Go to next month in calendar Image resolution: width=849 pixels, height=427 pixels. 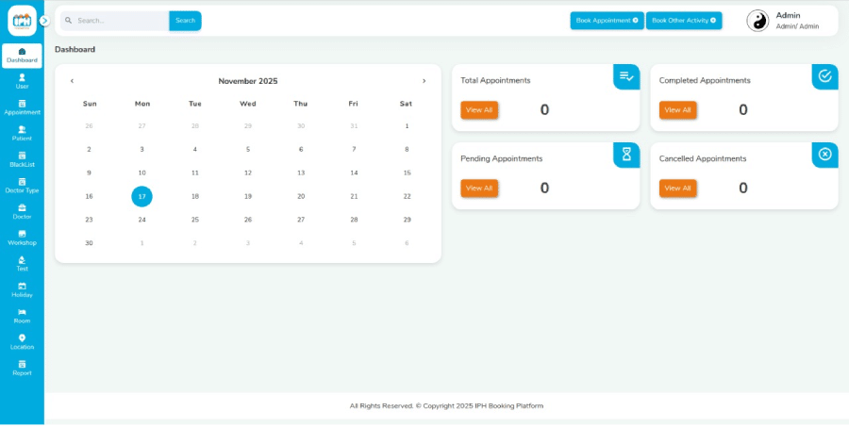(424, 81)
